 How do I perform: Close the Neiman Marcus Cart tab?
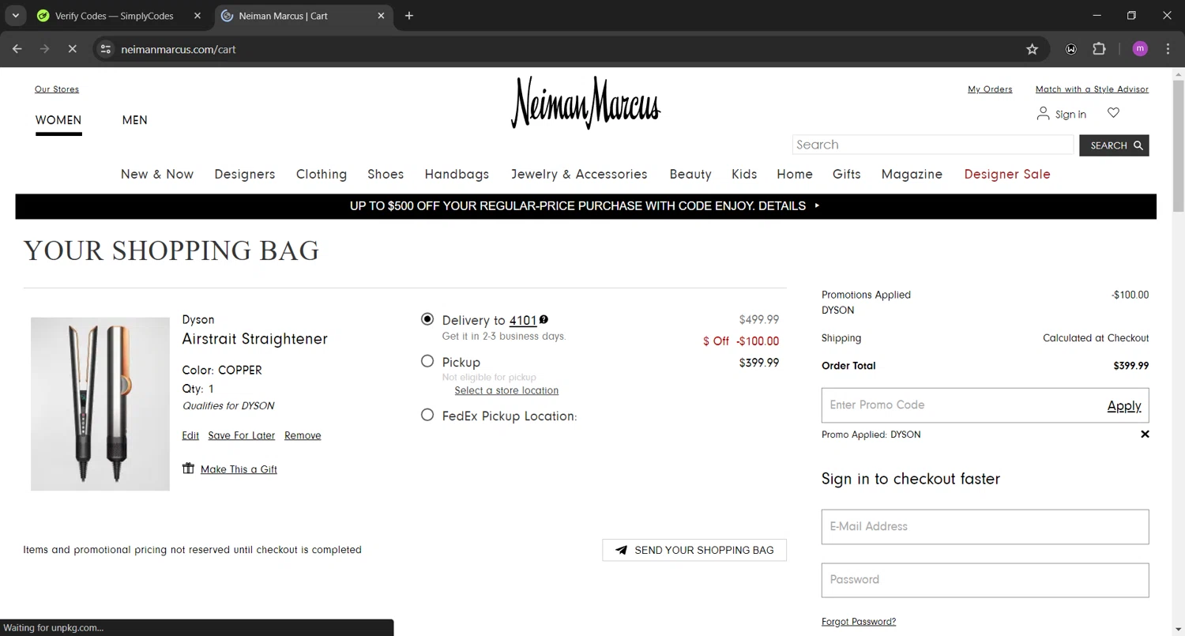point(381,16)
